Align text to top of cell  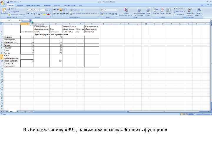tap(54, 10)
